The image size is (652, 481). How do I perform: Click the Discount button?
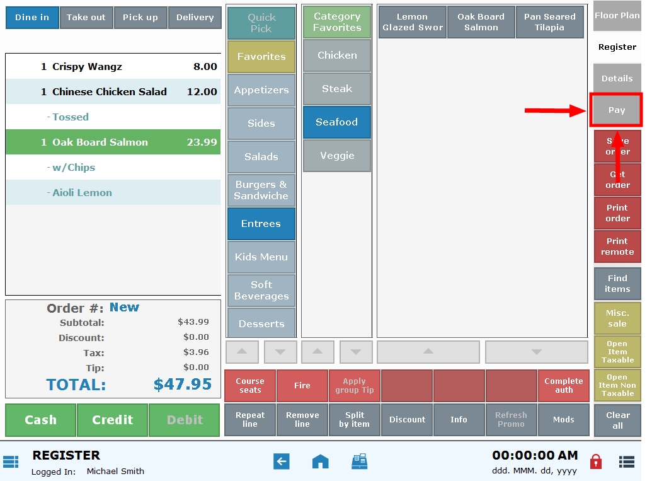pos(407,420)
